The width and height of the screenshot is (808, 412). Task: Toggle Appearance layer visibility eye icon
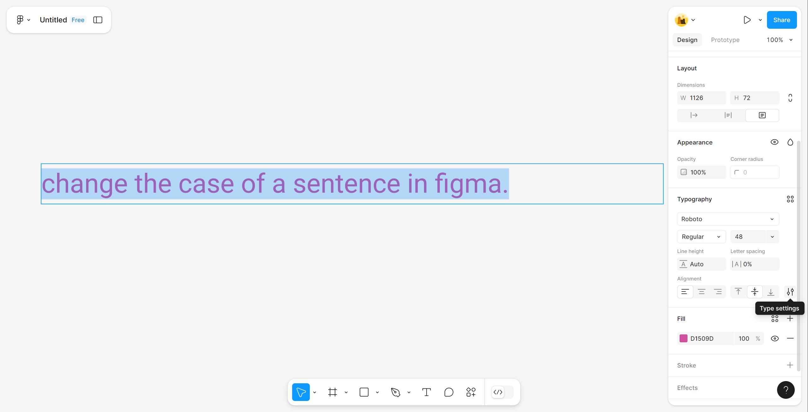[774, 142]
